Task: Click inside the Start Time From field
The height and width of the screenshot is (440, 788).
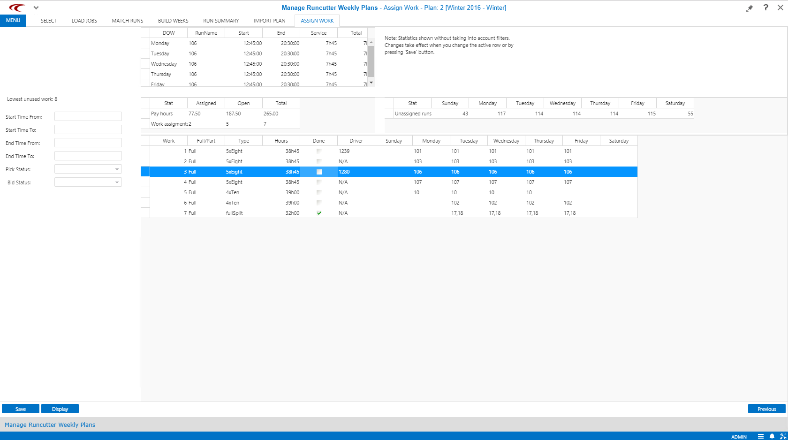Action: click(x=88, y=116)
